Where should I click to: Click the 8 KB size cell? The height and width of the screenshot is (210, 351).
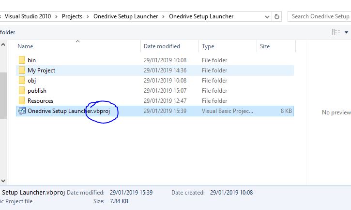coord(286,111)
